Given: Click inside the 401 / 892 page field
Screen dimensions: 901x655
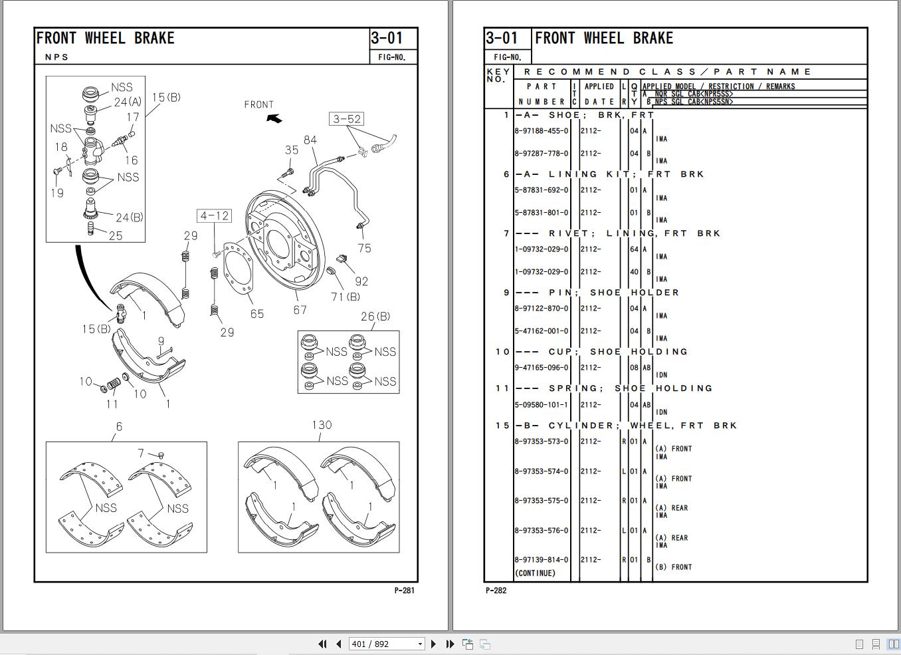Looking at the screenshot, I should 379,644.
